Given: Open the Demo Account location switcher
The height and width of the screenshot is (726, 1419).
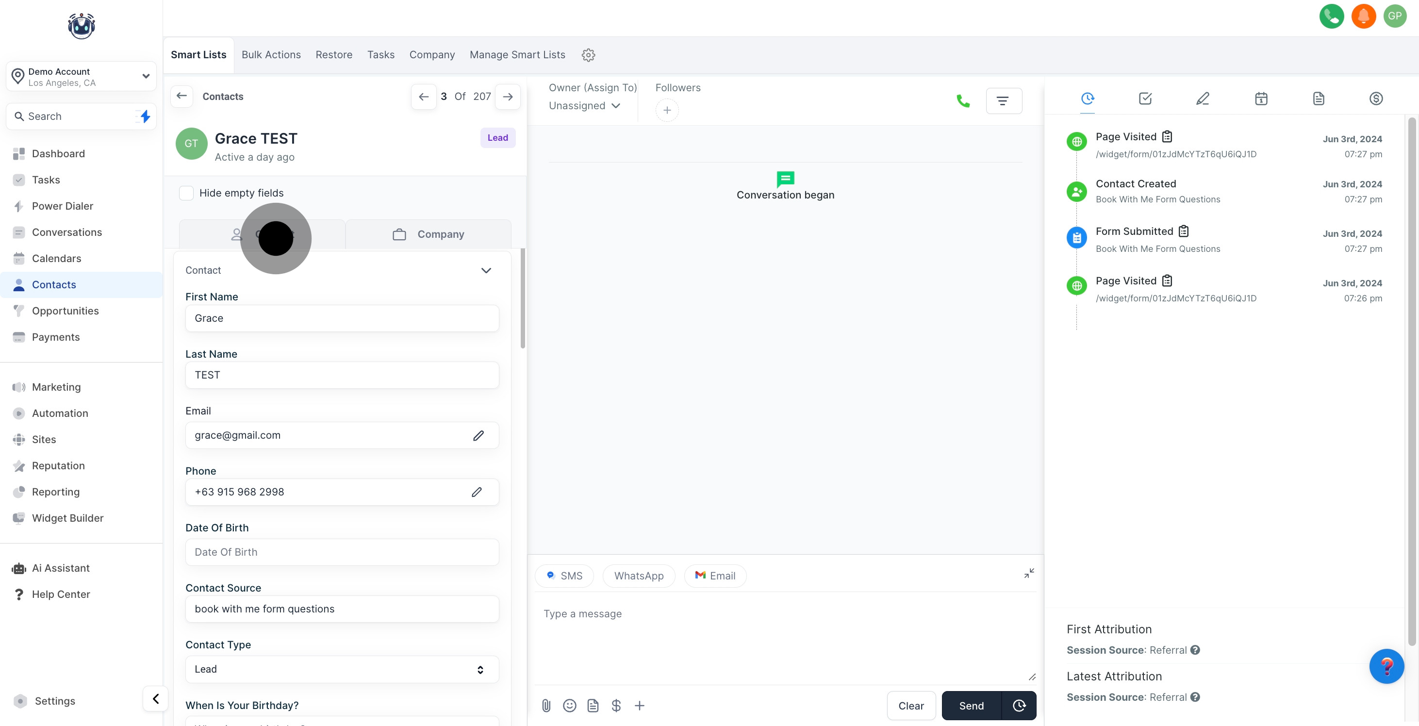Looking at the screenshot, I should pos(81,77).
